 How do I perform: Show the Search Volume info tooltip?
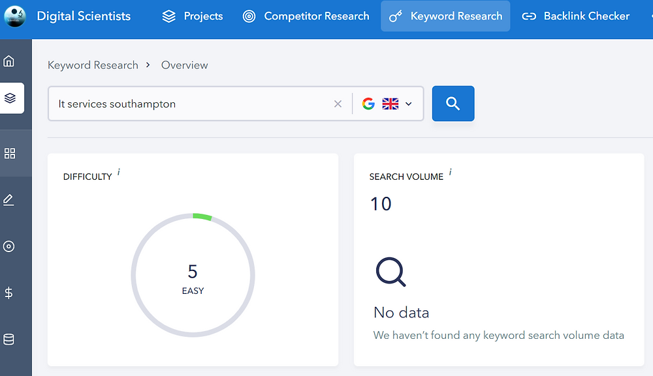[450, 172]
